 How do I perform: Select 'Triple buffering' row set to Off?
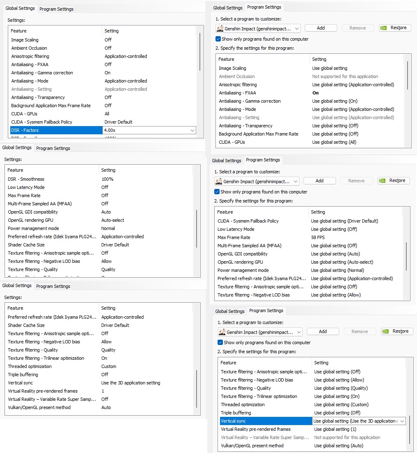(100, 375)
